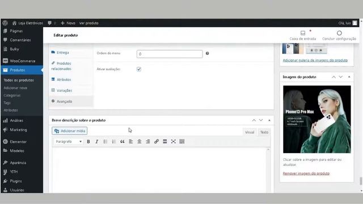The width and height of the screenshot is (363, 204).
Task: Align text center
Action: point(140,142)
